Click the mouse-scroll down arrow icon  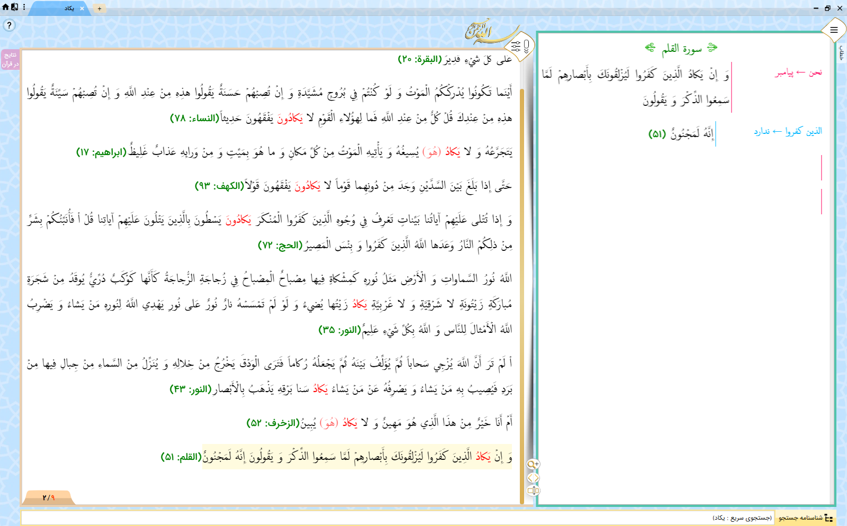pos(526,47)
